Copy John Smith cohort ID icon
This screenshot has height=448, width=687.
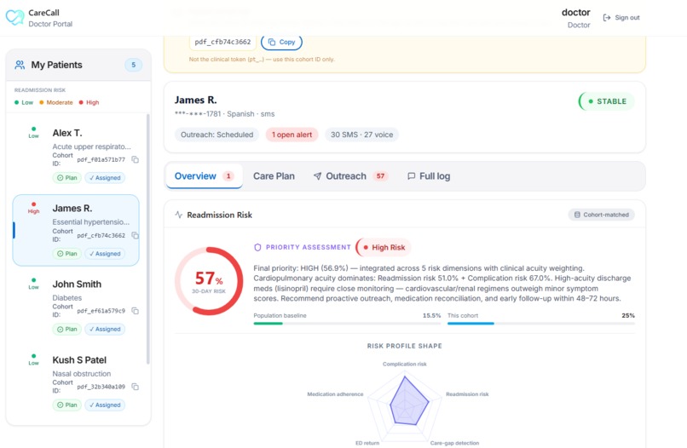136,311
